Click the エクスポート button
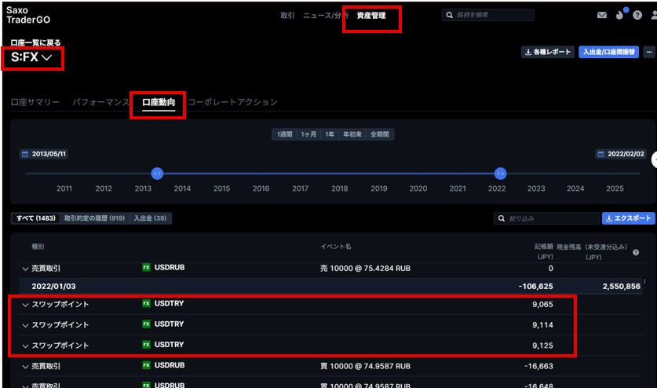This screenshot has width=657, height=388. (628, 218)
